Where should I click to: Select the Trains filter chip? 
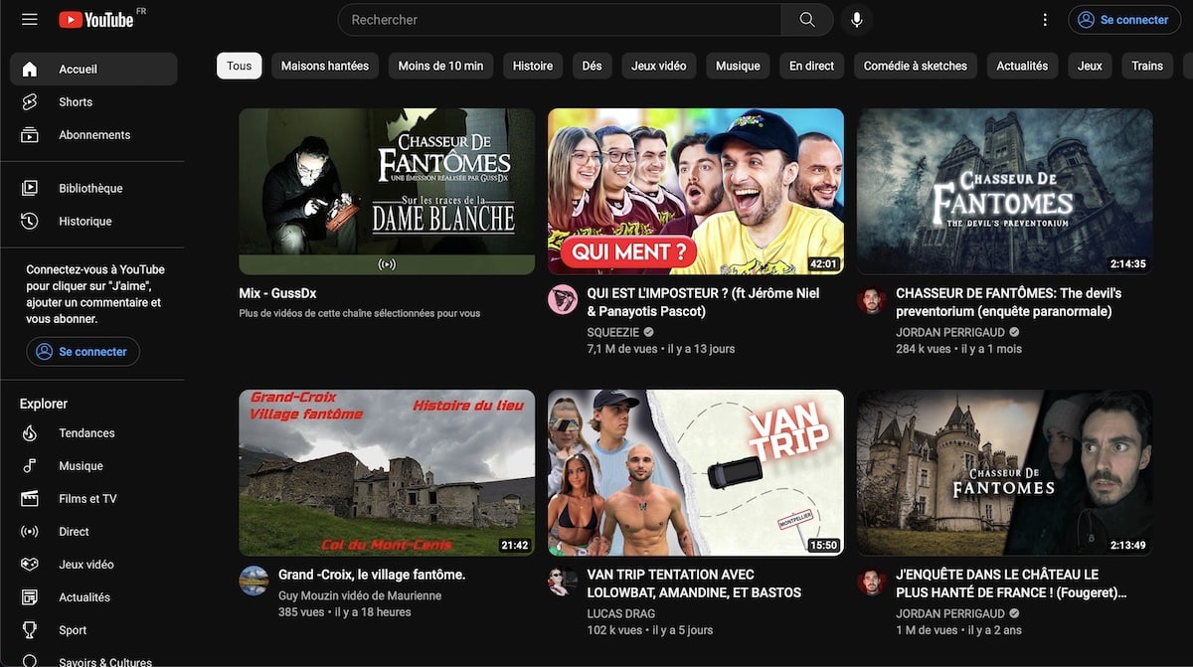[1146, 66]
